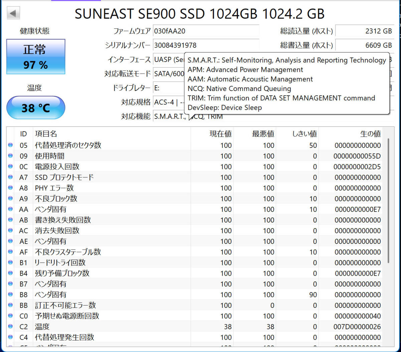Click the blue status dot for ID 05
The height and width of the screenshot is (352, 401).
10,145
